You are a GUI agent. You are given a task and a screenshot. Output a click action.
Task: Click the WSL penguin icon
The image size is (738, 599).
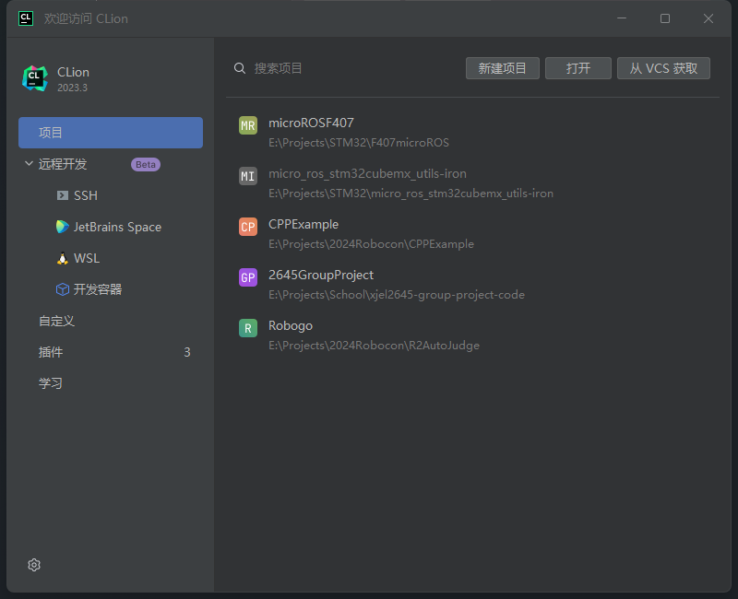(63, 258)
